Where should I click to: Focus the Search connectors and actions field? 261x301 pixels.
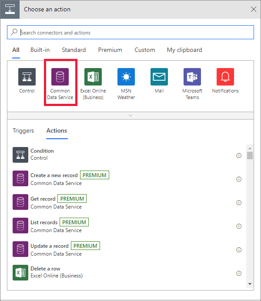point(130,32)
